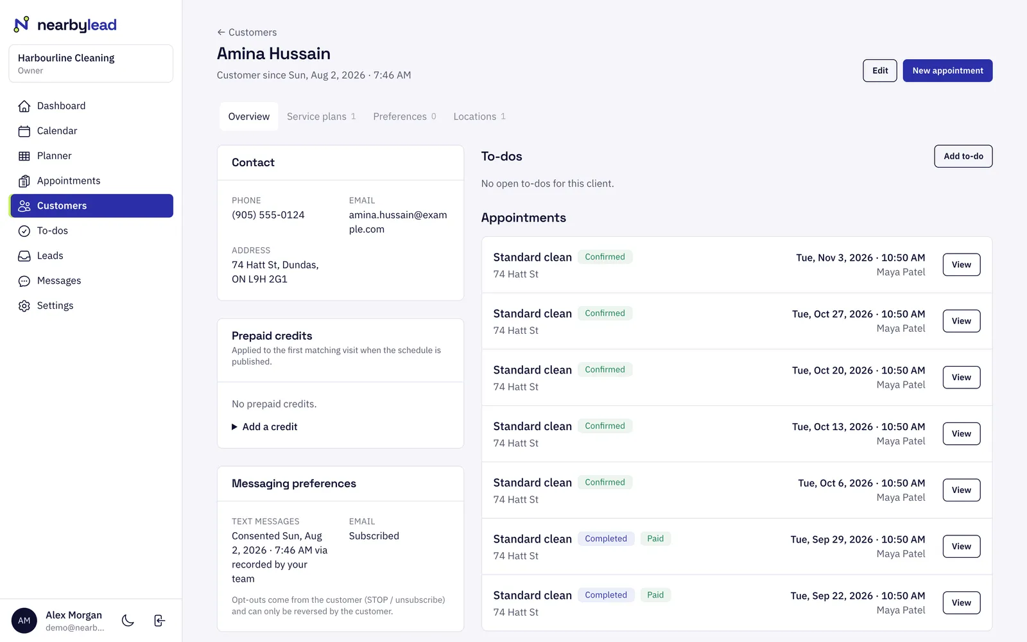
Task: Click the Add to-do button
Action: [x=963, y=156]
